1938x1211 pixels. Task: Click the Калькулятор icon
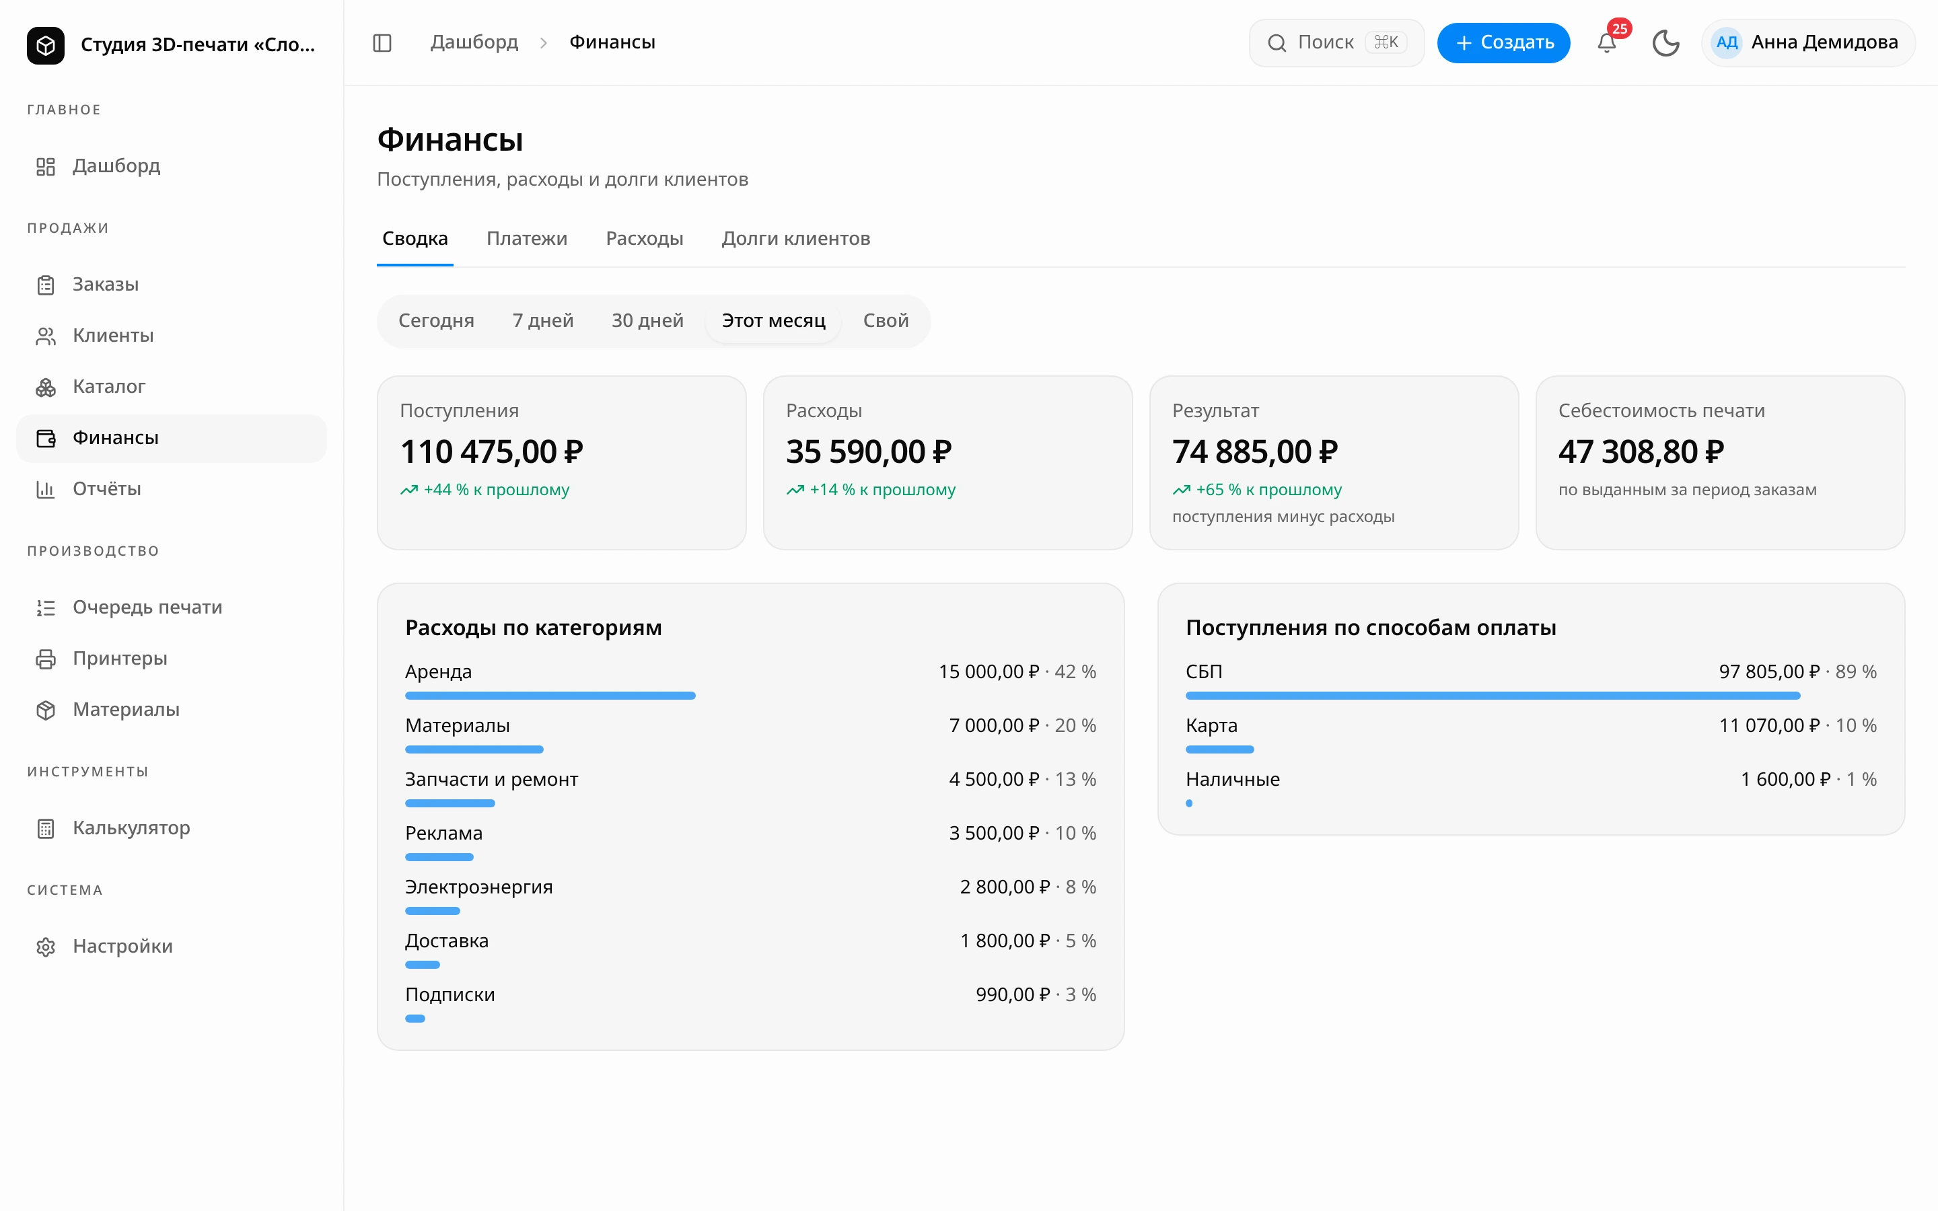pos(46,828)
